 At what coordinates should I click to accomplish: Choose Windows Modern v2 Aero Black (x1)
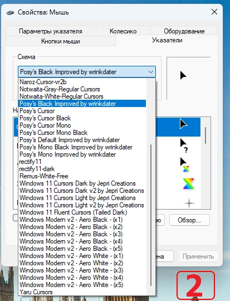(82, 220)
